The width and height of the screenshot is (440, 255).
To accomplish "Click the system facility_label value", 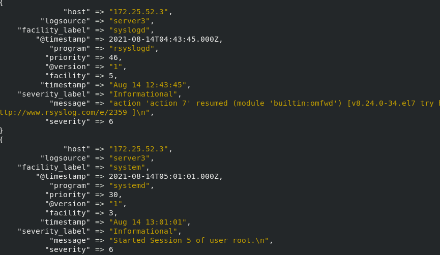I will [x=129, y=167].
